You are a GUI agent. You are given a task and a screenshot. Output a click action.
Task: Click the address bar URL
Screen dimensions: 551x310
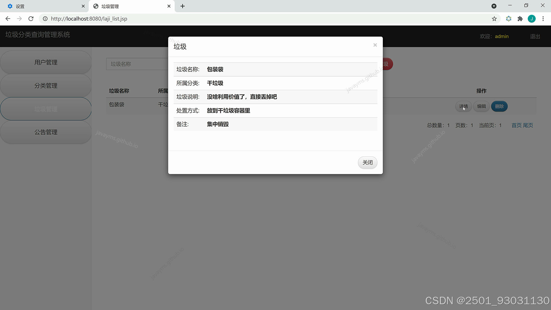(x=89, y=19)
